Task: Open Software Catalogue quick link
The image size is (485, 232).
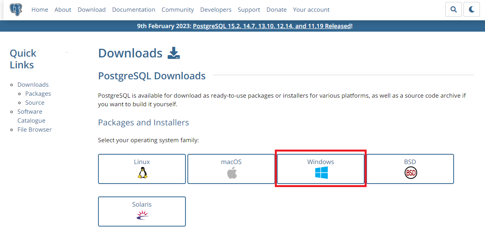Action: click(x=31, y=116)
